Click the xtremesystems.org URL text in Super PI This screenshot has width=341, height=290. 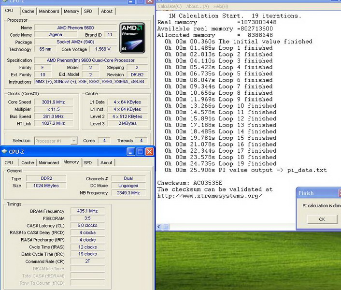(x=210, y=196)
